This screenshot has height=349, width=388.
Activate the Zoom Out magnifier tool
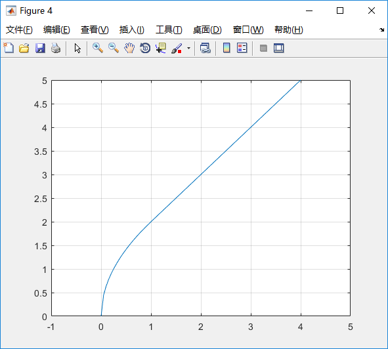click(114, 48)
